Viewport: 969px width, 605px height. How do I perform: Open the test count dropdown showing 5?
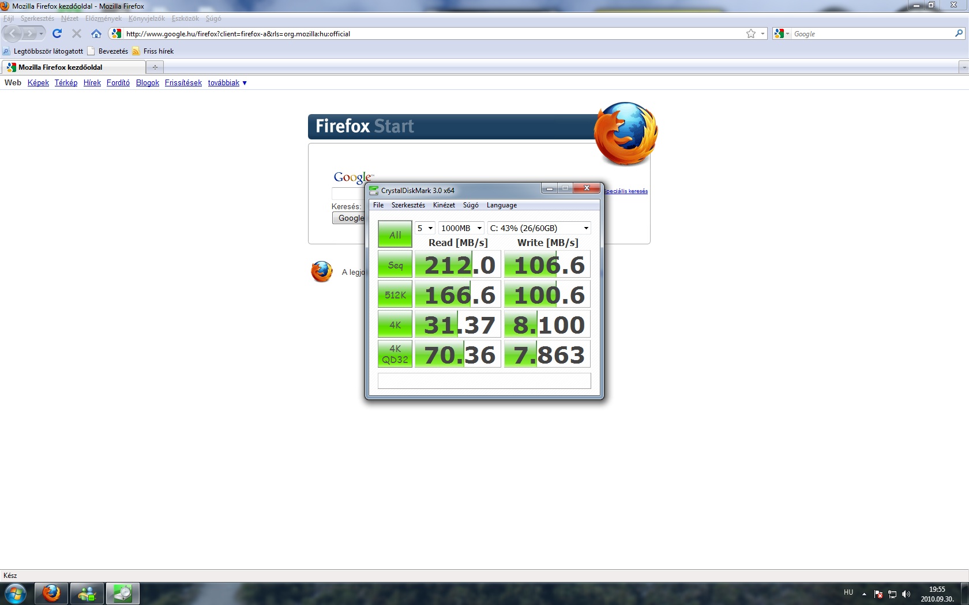pyautogui.click(x=425, y=228)
